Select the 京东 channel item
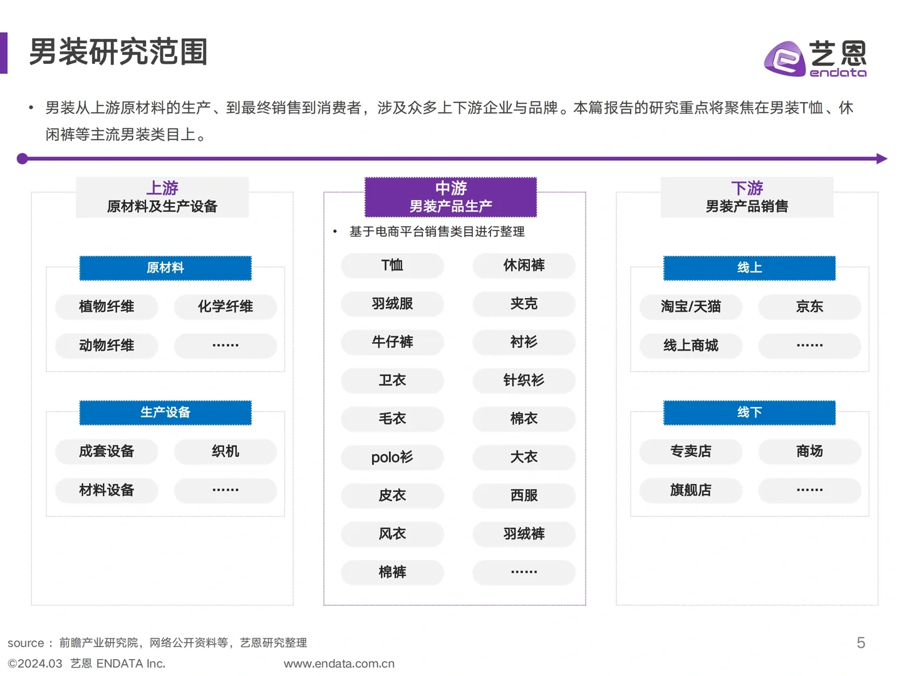Image resolution: width=902 pixels, height=676 pixels. 809,307
